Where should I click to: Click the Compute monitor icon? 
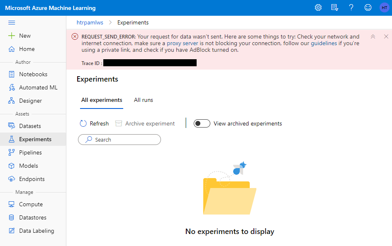12,204
